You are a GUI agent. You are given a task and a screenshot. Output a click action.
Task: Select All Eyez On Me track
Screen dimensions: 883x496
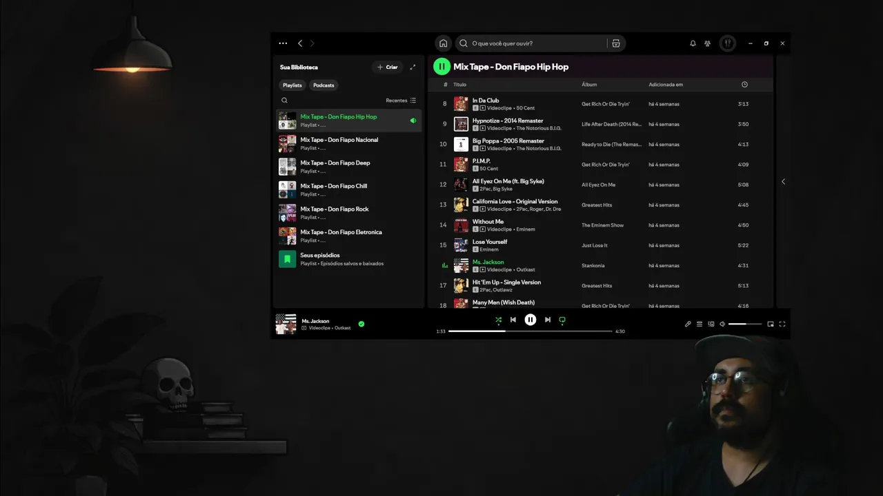600,185
